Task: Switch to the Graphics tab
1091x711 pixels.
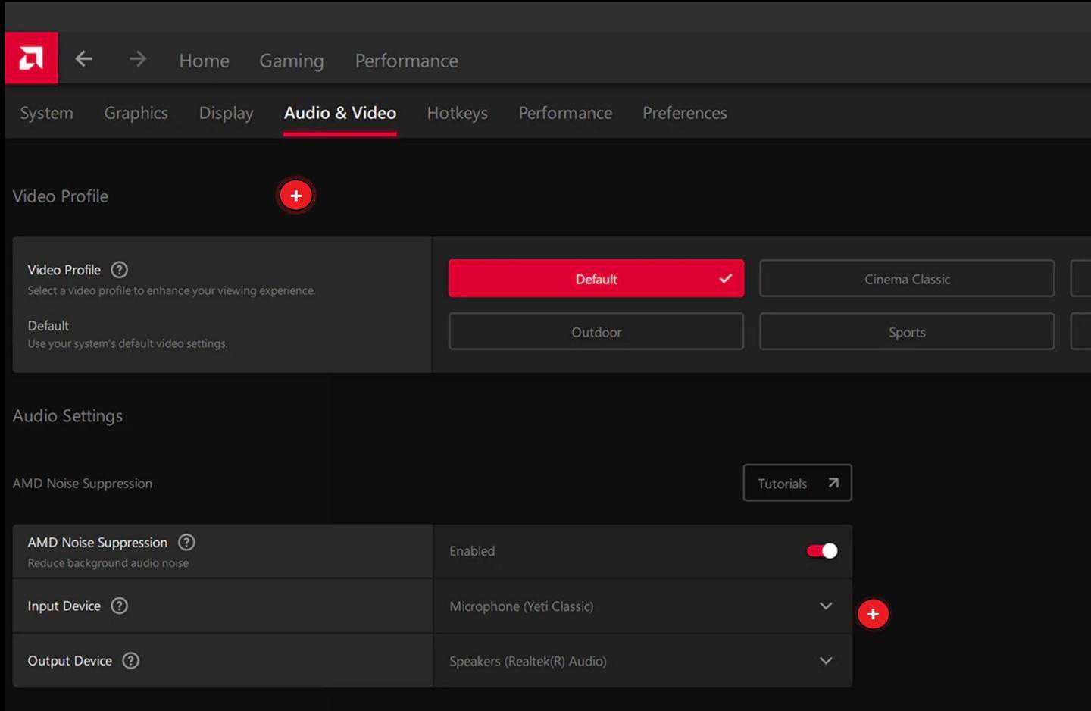Action: click(136, 113)
